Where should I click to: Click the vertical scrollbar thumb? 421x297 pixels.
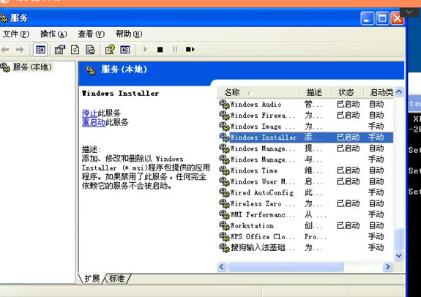pyautogui.click(x=399, y=238)
